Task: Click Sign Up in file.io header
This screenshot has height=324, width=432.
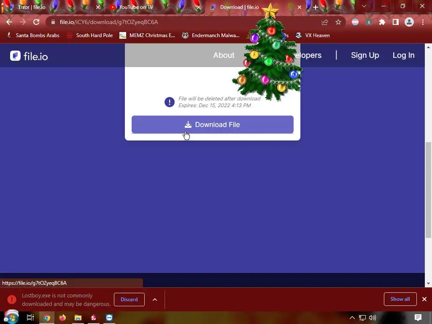Action: point(365,55)
